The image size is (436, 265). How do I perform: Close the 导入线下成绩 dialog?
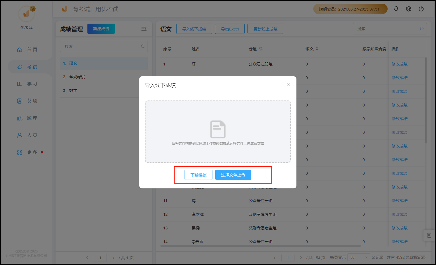[x=288, y=84]
